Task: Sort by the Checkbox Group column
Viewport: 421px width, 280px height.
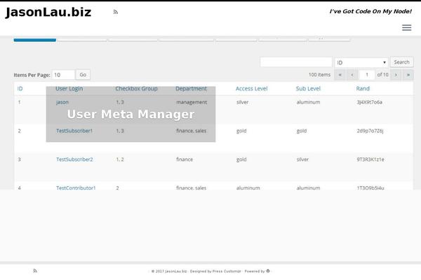Action: 136,89
